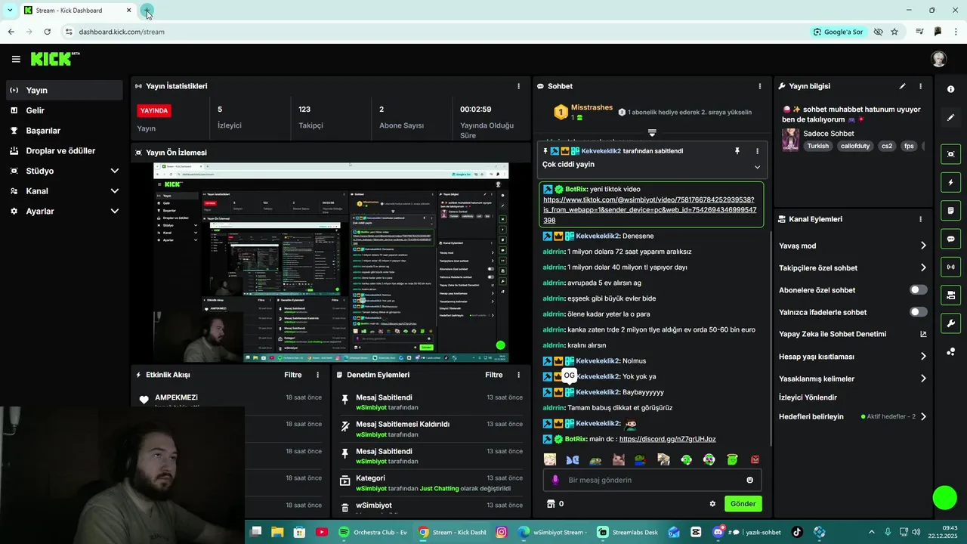Open the emoji picker in message box

(749, 480)
